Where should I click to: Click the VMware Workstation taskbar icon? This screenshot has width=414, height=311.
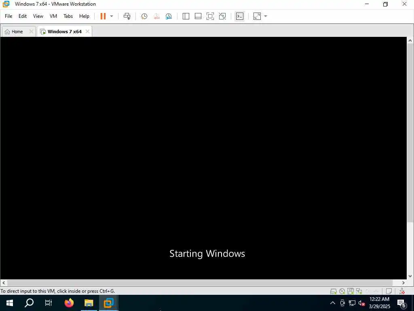(x=108, y=303)
